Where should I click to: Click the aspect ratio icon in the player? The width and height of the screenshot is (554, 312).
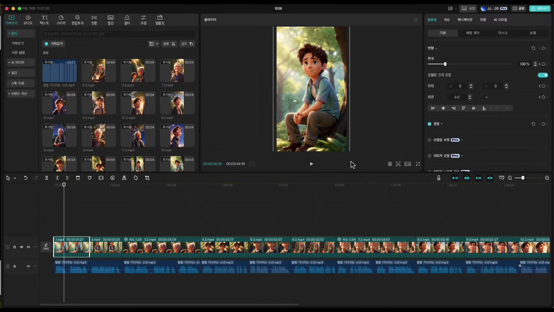click(408, 164)
